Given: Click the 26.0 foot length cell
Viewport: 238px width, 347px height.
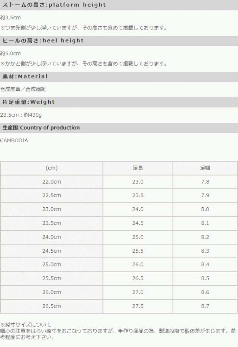Looking at the screenshot, I should click(x=138, y=265).
